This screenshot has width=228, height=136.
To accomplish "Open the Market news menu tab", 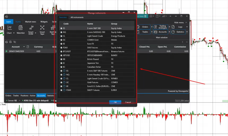I will 30,22.
